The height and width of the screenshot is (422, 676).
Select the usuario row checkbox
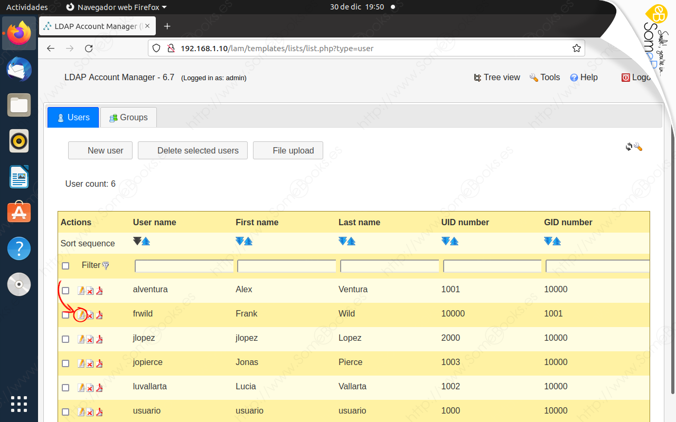(x=65, y=412)
